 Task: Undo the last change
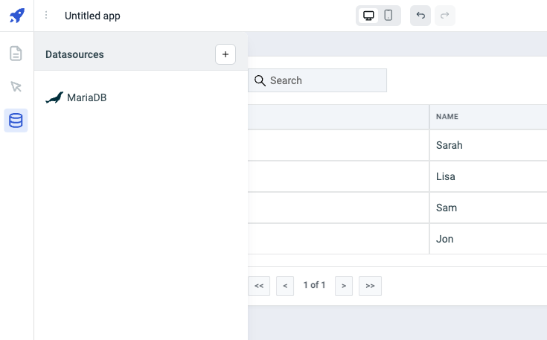pos(420,16)
